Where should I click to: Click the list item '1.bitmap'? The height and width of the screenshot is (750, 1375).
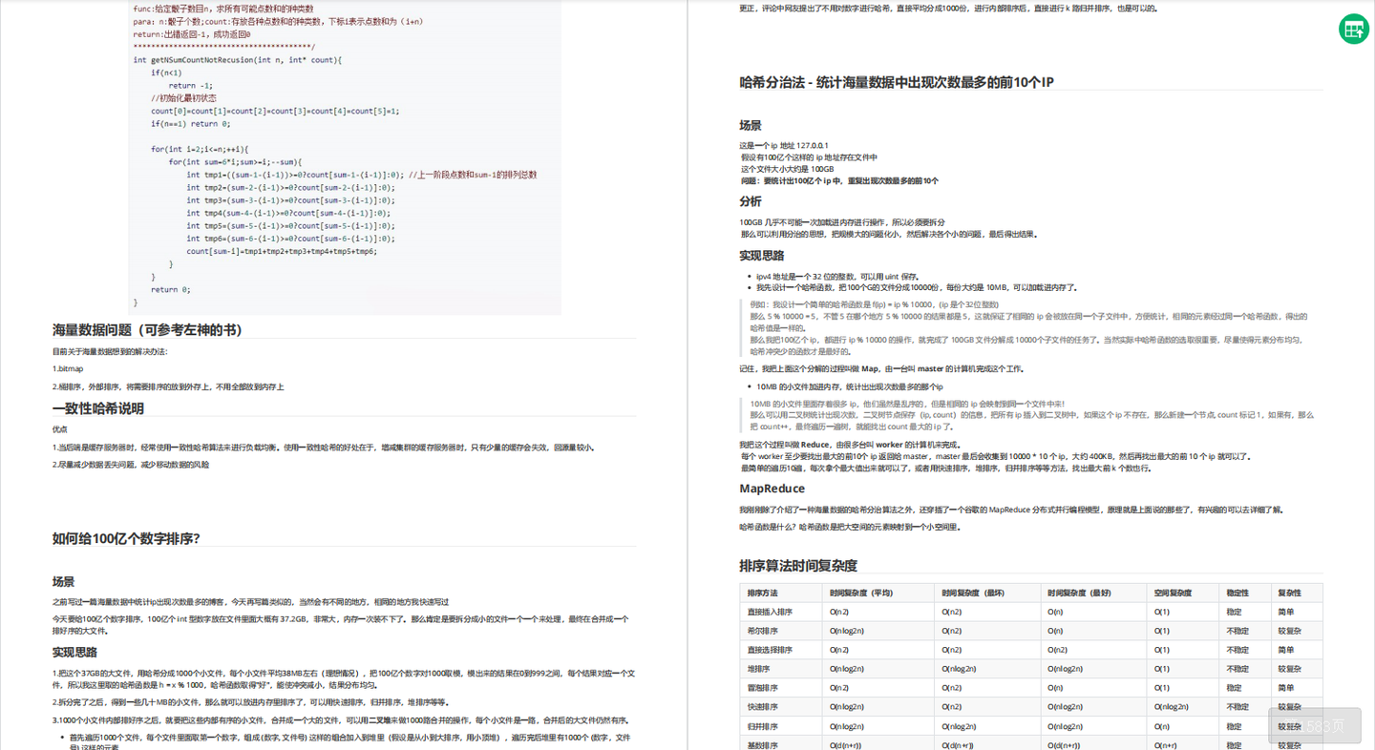(x=68, y=368)
